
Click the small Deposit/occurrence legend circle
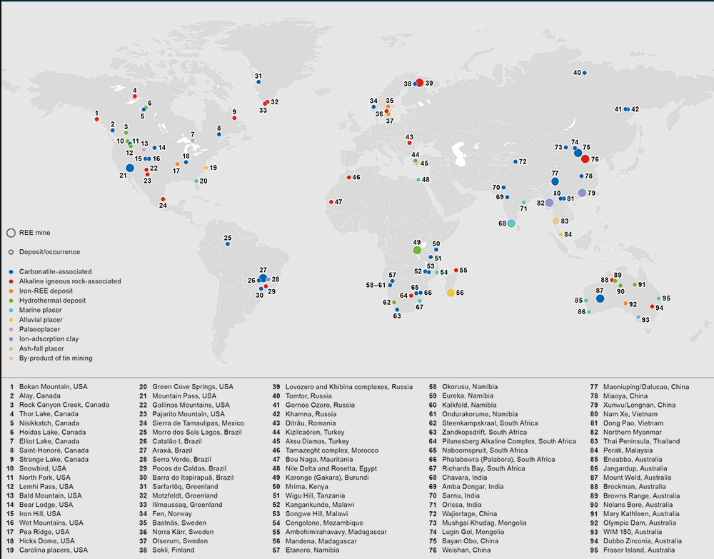pos(11,252)
